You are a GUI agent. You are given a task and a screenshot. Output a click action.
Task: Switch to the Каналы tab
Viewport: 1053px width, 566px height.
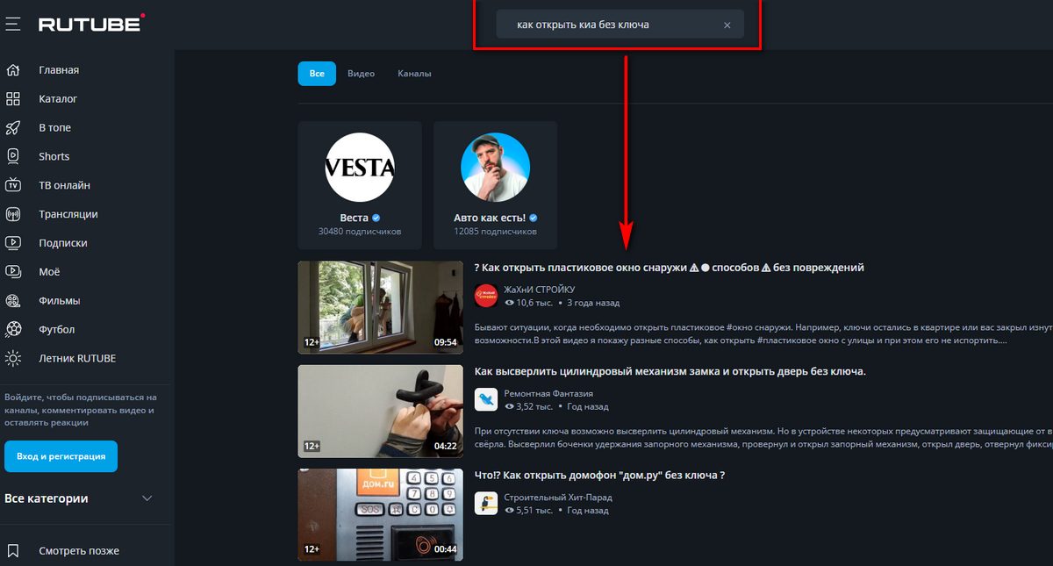point(414,74)
